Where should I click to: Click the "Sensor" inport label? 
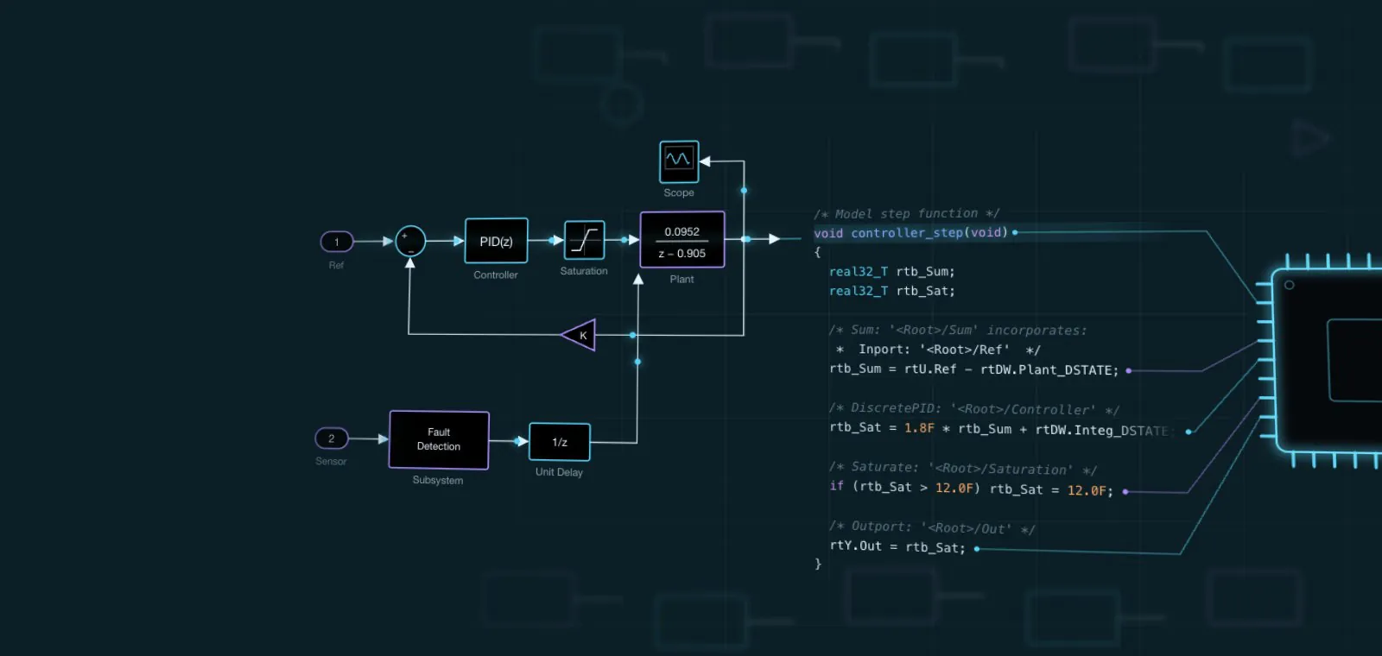point(331,461)
